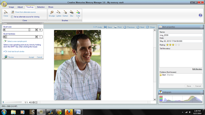The width and height of the screenshot is (205, 115).
Task: Decrease Brush hardness with left arrow
Action: pyautogui.click(x=4, y=37)
